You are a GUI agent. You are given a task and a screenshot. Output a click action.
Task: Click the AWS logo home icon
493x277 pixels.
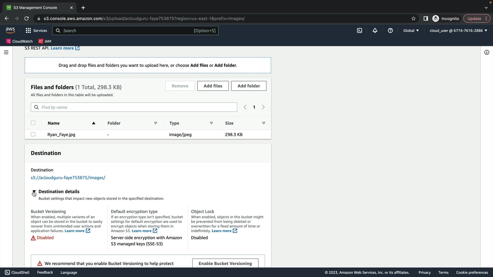[10, 30]
